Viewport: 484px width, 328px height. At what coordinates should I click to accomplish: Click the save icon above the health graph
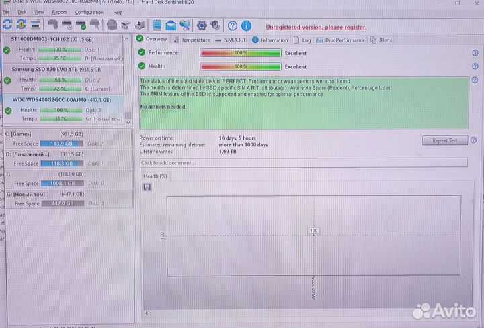tap(147, 187)
